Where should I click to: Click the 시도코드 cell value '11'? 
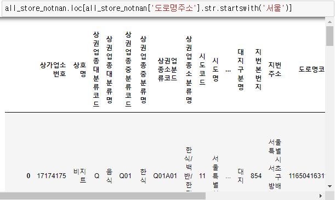click(x=202, y=176)
